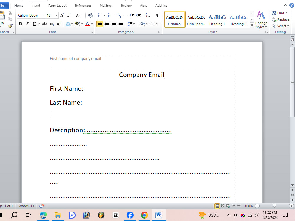
Task: Align text right
Action: [x=114, y=24]
